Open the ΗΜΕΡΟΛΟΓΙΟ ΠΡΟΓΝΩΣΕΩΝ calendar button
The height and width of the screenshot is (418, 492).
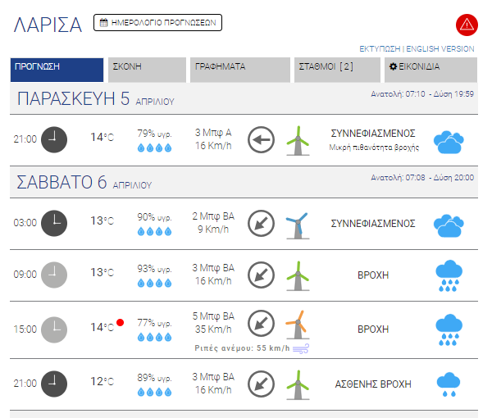(157, 23)
